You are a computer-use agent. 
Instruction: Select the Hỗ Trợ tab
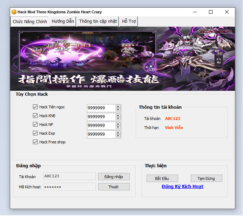tap(129, 21)
